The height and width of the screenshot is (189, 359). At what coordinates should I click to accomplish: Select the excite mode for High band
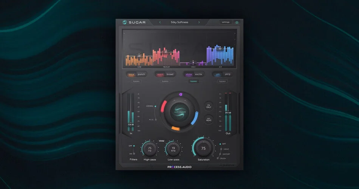click(x=198, y=74)
